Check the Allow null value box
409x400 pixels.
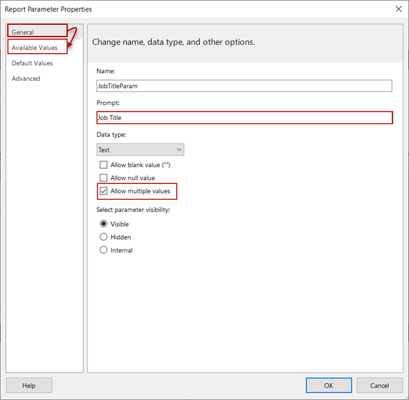(x=103, y=178)
